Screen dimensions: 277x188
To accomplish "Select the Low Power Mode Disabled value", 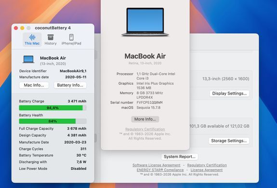I will coord(79,169).
